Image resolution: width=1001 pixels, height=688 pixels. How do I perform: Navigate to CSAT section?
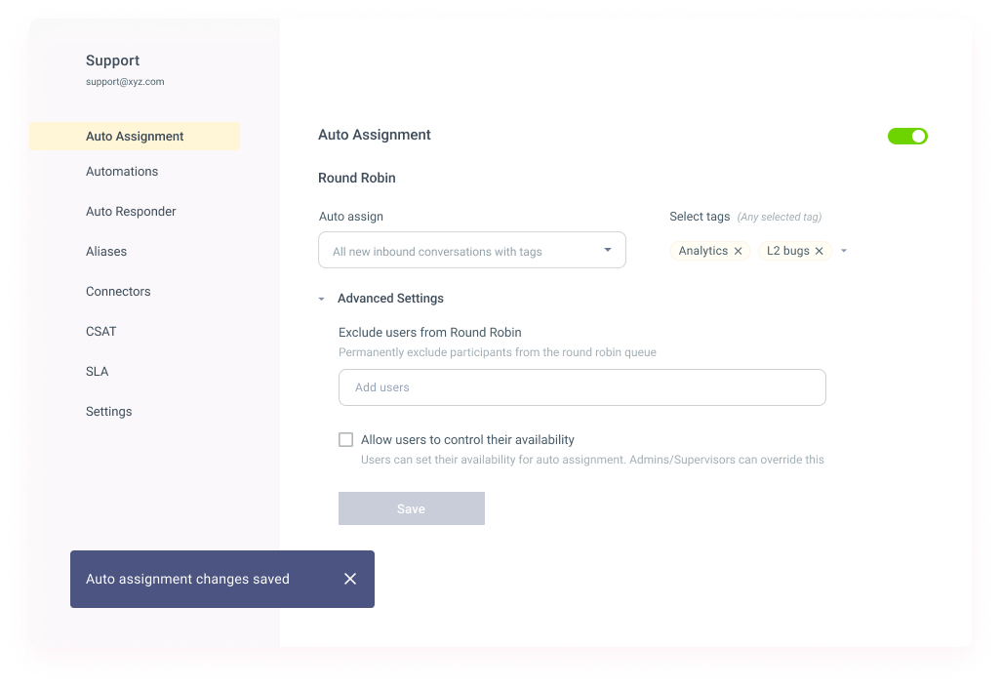click(101, 332)
